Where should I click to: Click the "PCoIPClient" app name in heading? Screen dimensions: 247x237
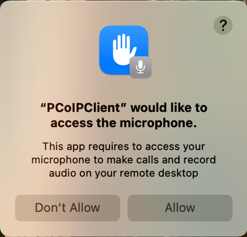point(83,108)
